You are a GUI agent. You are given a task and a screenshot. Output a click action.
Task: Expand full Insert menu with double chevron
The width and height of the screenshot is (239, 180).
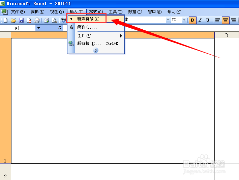point(96,50)
